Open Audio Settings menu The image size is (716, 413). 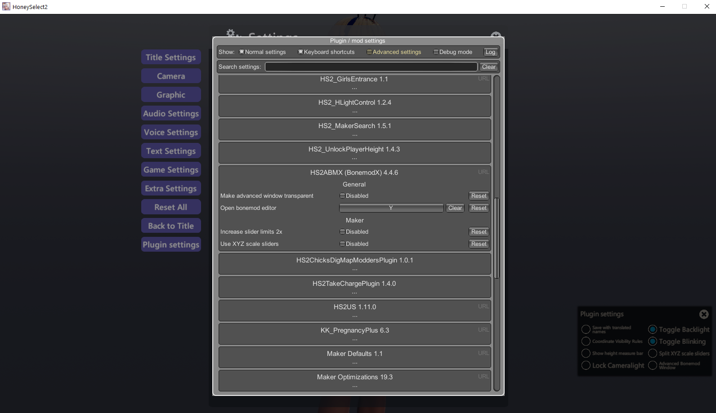tap(171, 114)
